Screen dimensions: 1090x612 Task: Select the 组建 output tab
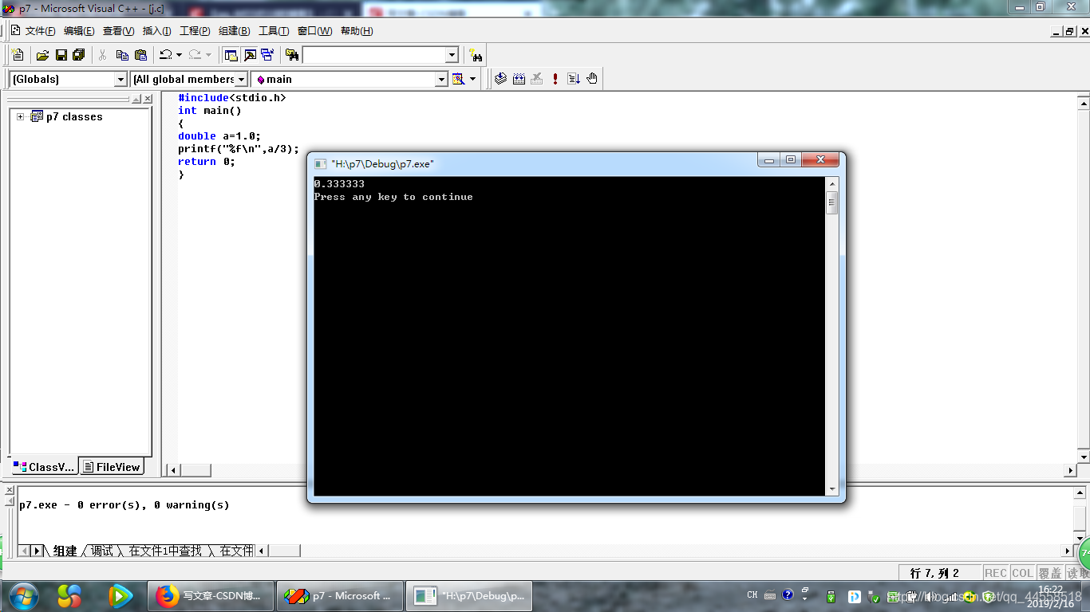[65, 551]
